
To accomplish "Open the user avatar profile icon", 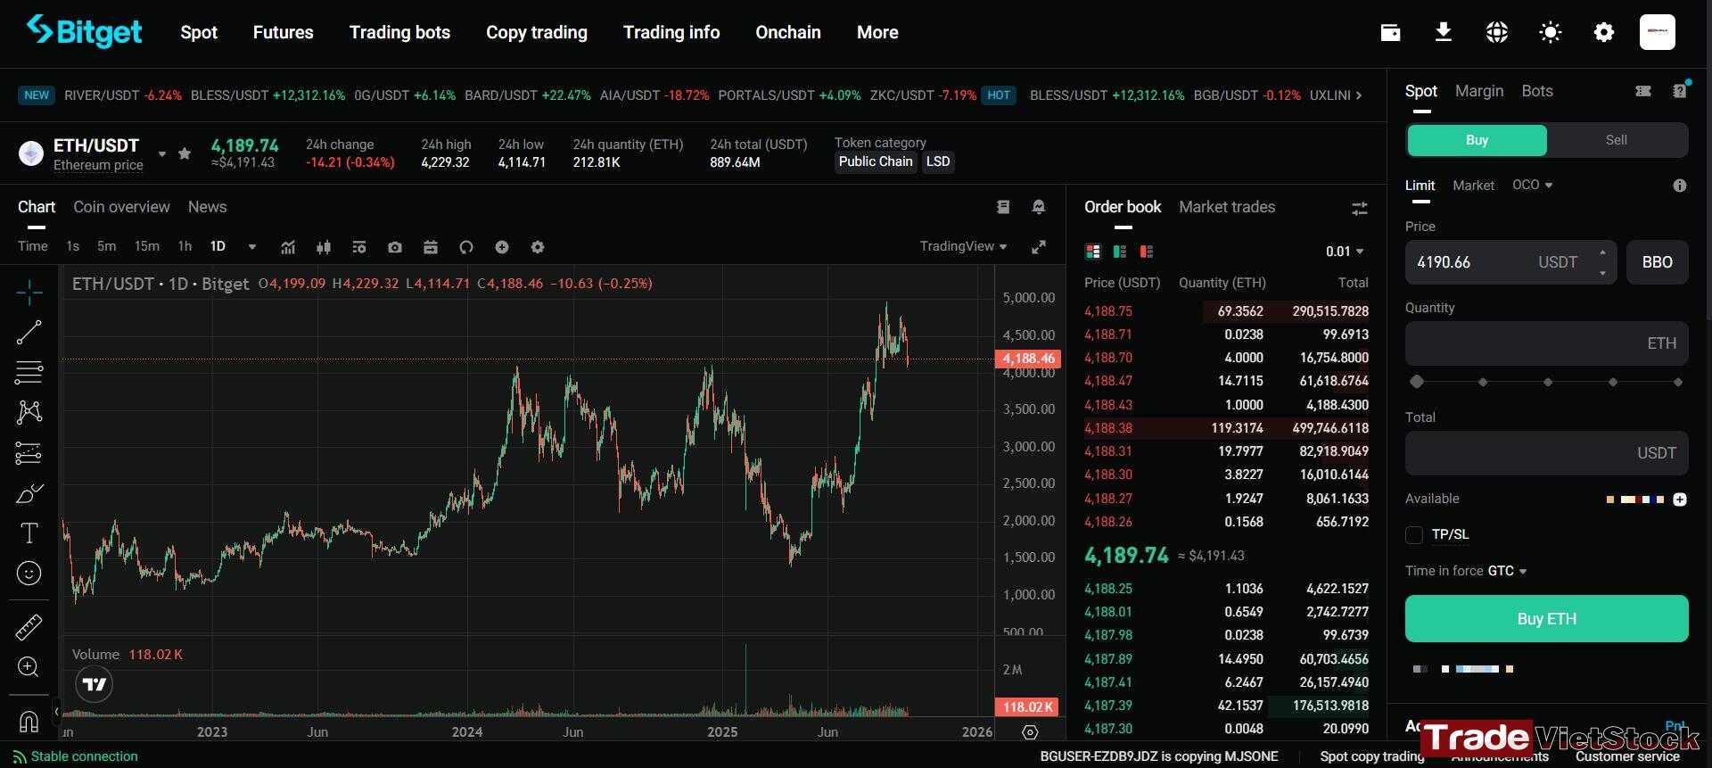I will point(1658,32).
